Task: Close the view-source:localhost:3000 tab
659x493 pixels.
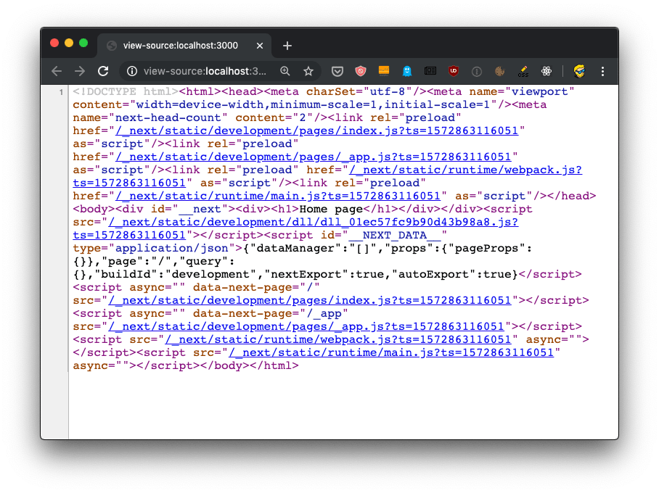Action: click(x=260, y=46)
